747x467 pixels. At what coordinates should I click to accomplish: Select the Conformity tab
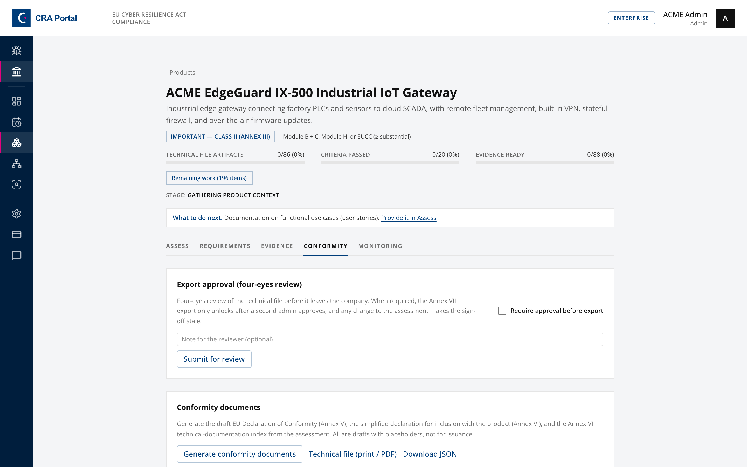pos(326,246)
